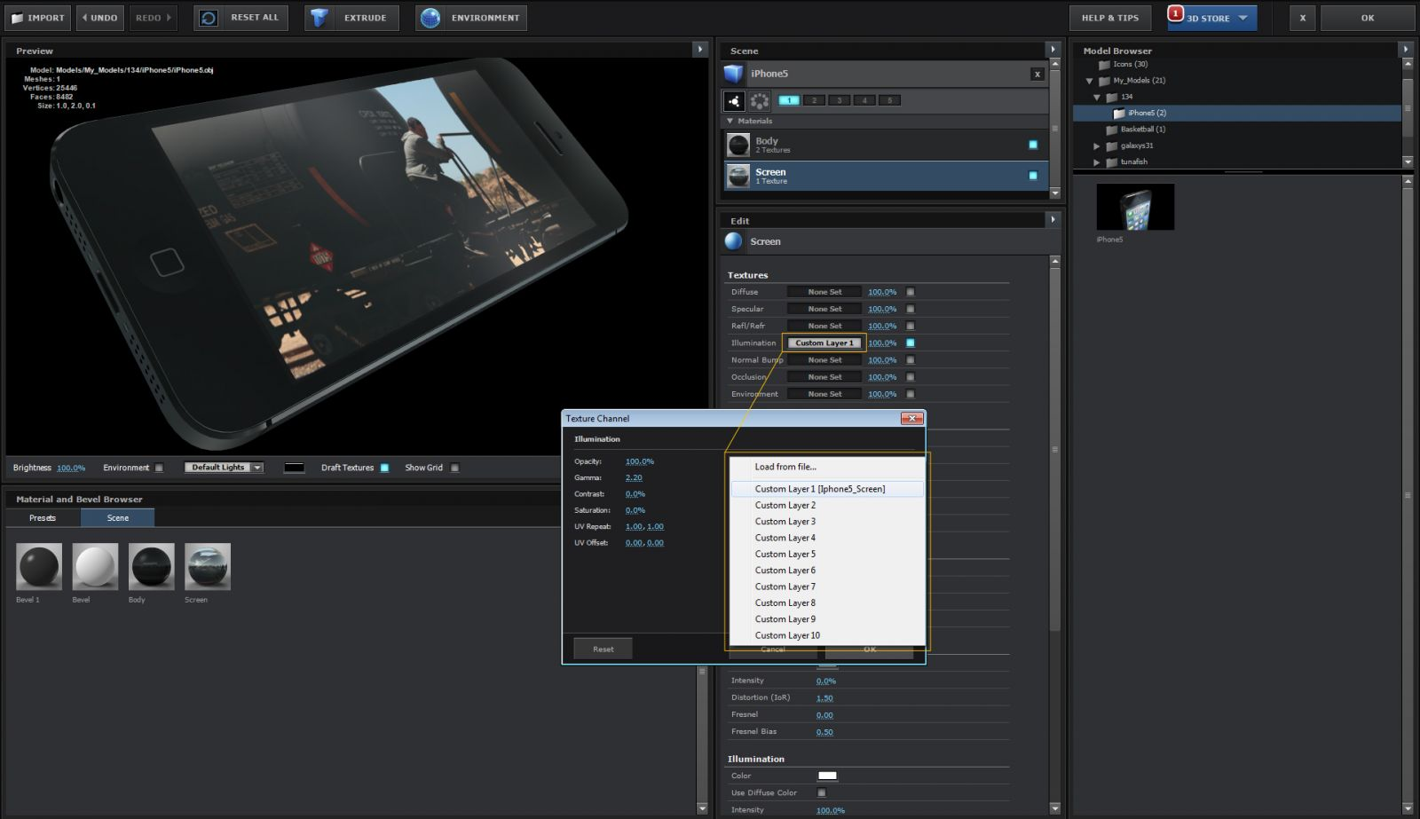Click the Reset All circular arrow icon

(x=209, y=18)
